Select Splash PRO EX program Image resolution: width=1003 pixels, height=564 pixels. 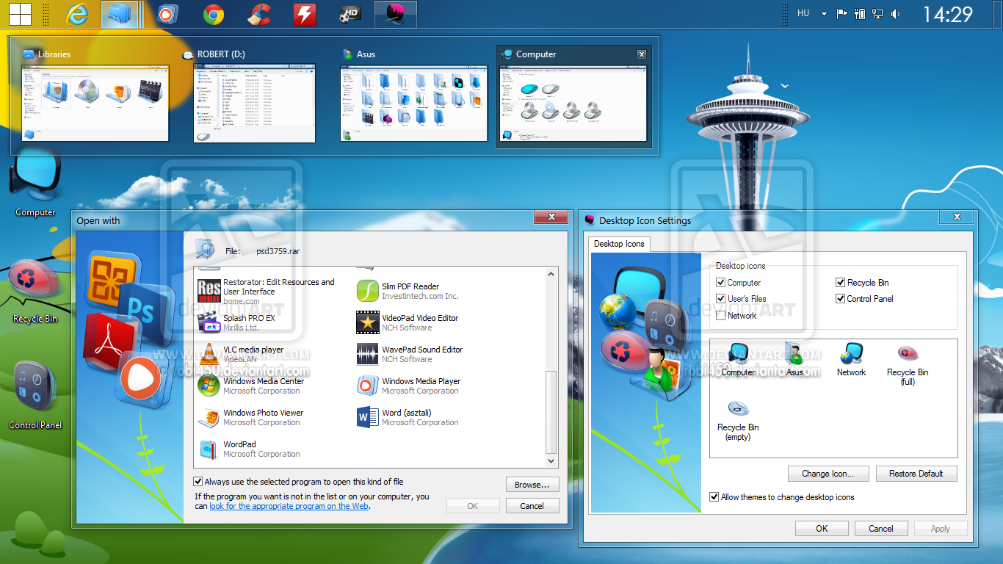tap(236, 322)
